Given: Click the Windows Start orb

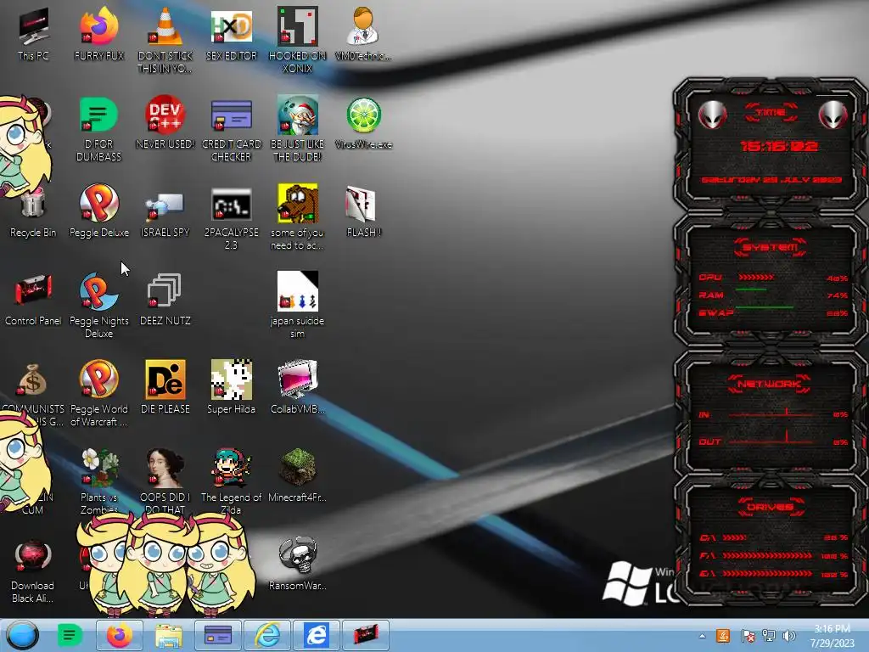Looking at the screenshot, I should pos(22,635).
